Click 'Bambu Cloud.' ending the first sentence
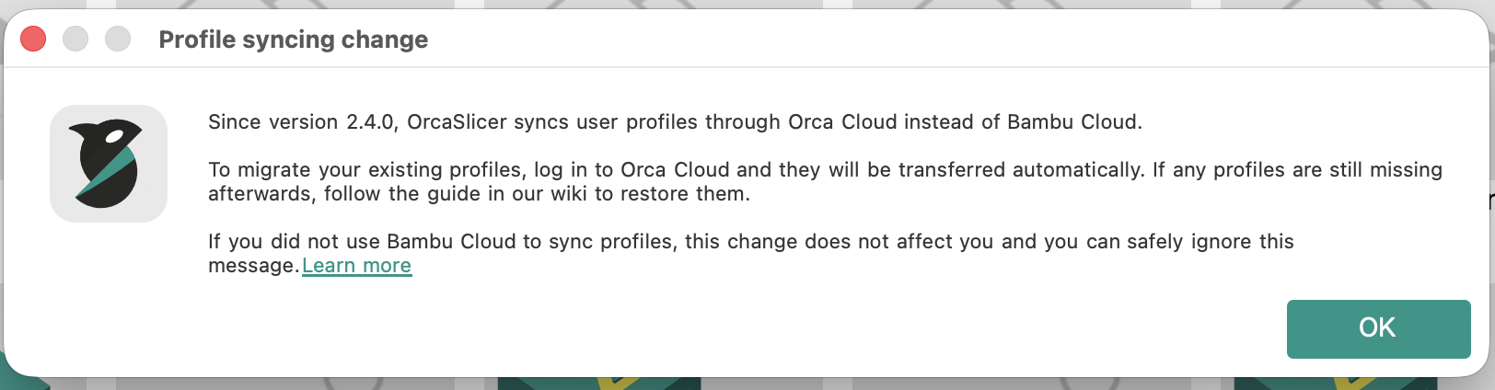This screenshot has height=390, width=1495. pyautogui.click(x=1074, y=122)
